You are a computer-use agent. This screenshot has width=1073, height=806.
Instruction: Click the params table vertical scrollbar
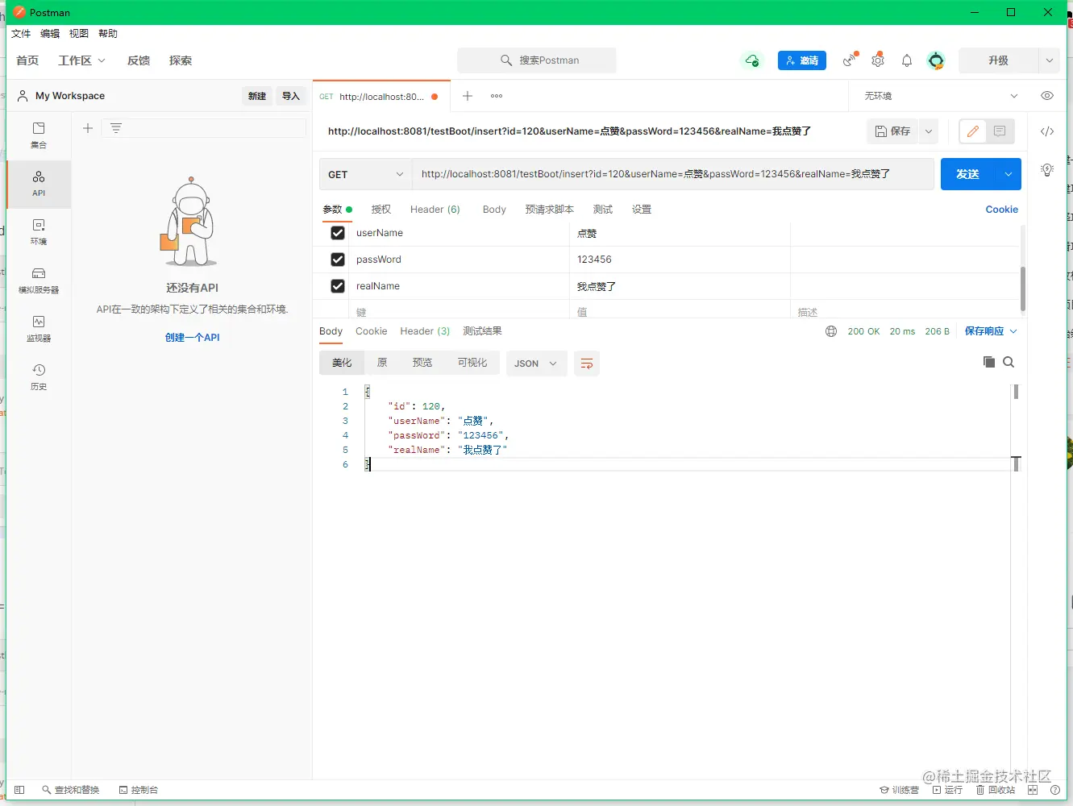coord(1023,289)
